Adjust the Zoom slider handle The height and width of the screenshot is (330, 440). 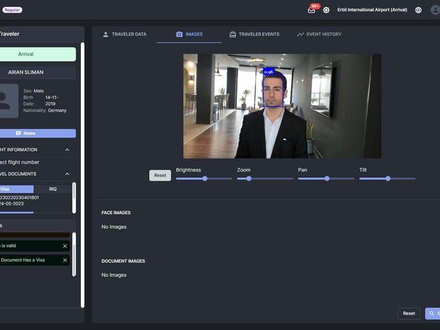[249, 178]
